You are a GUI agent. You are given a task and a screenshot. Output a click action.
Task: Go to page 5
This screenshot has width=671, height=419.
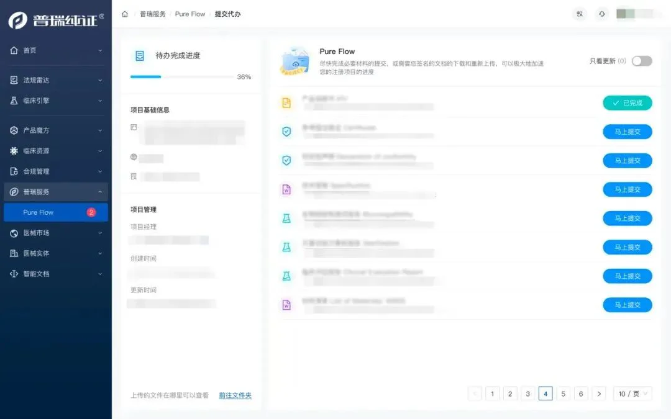point(563,394)
